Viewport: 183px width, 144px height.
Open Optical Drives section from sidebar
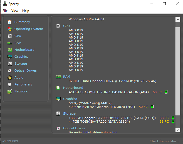(x=26, y=70)
